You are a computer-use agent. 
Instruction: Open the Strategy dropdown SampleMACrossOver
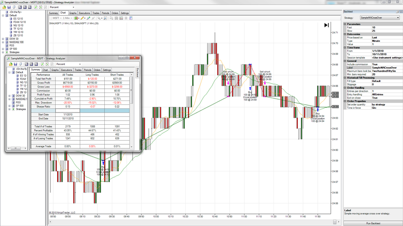[380, 18]
